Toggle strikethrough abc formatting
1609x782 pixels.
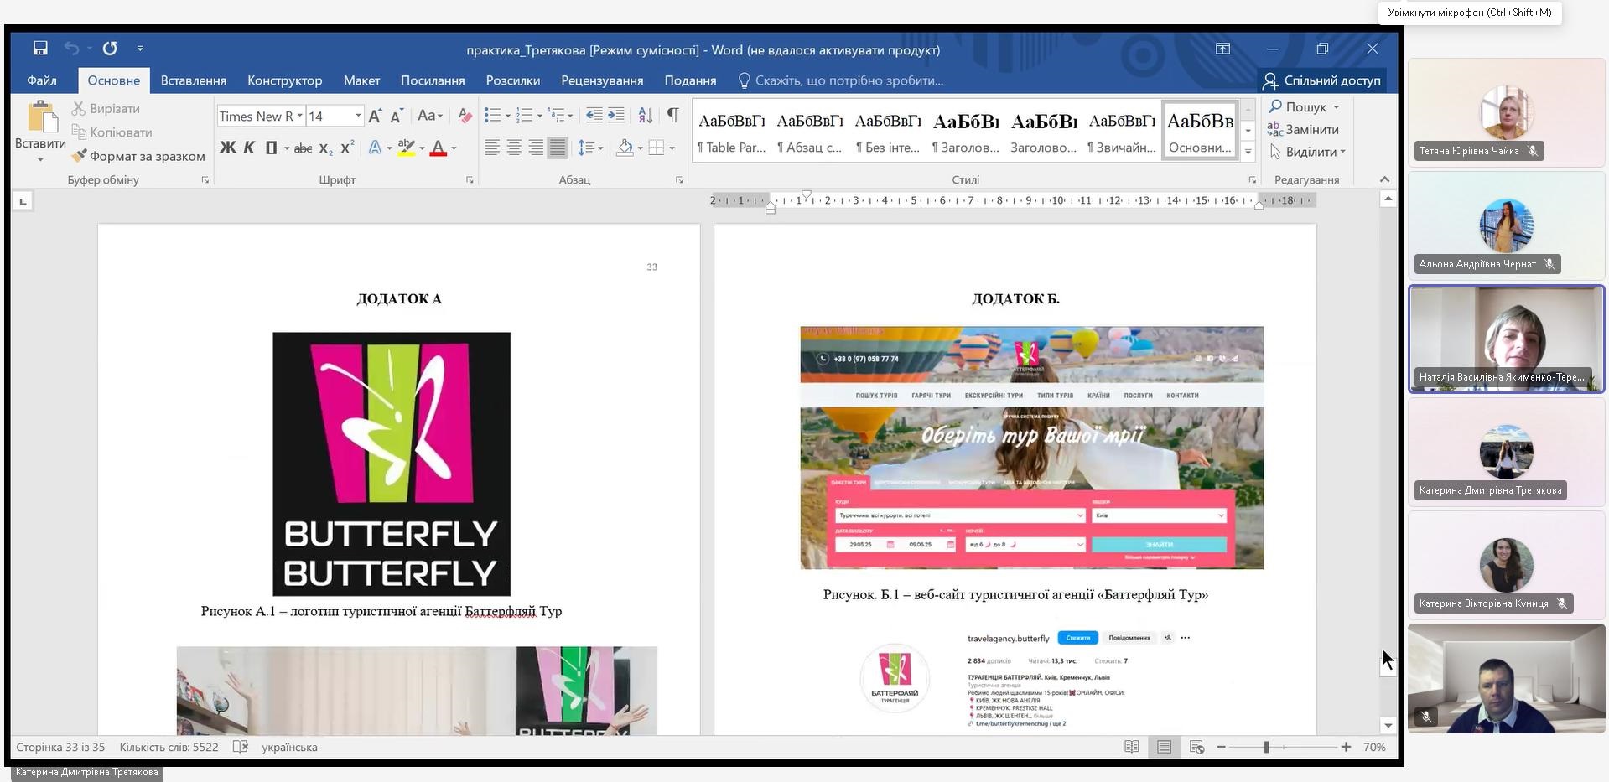304,148
